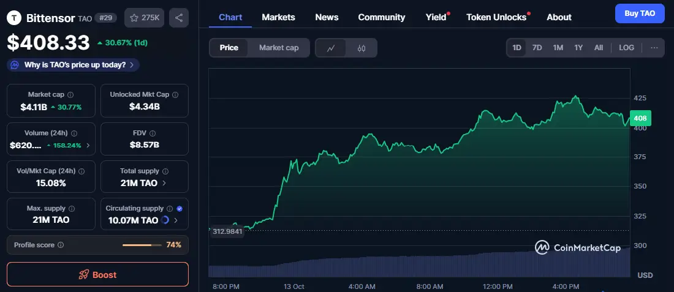Select the Price chart mode

click(229, 48)
